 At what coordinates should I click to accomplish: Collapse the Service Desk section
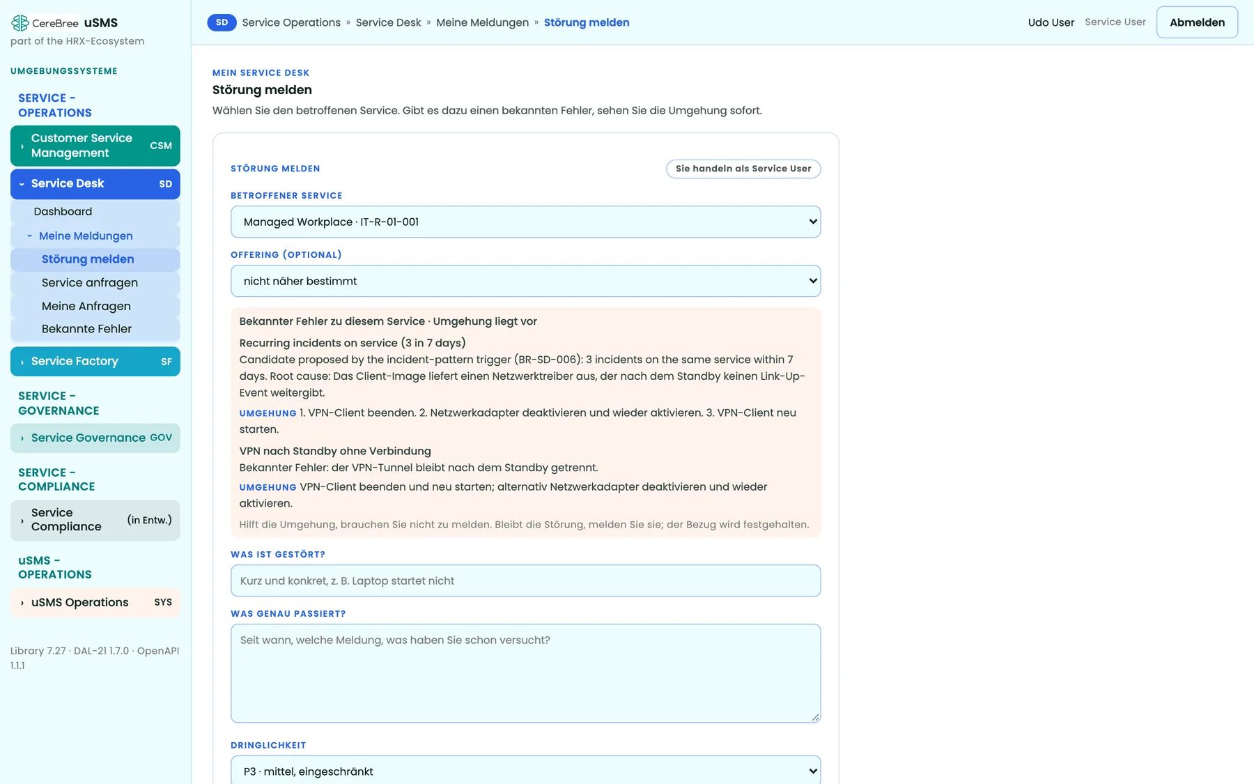95,184
